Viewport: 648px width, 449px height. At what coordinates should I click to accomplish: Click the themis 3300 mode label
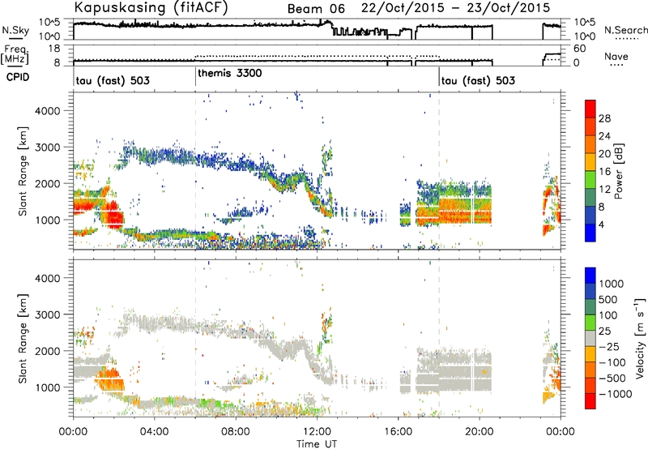coord(230,74)
